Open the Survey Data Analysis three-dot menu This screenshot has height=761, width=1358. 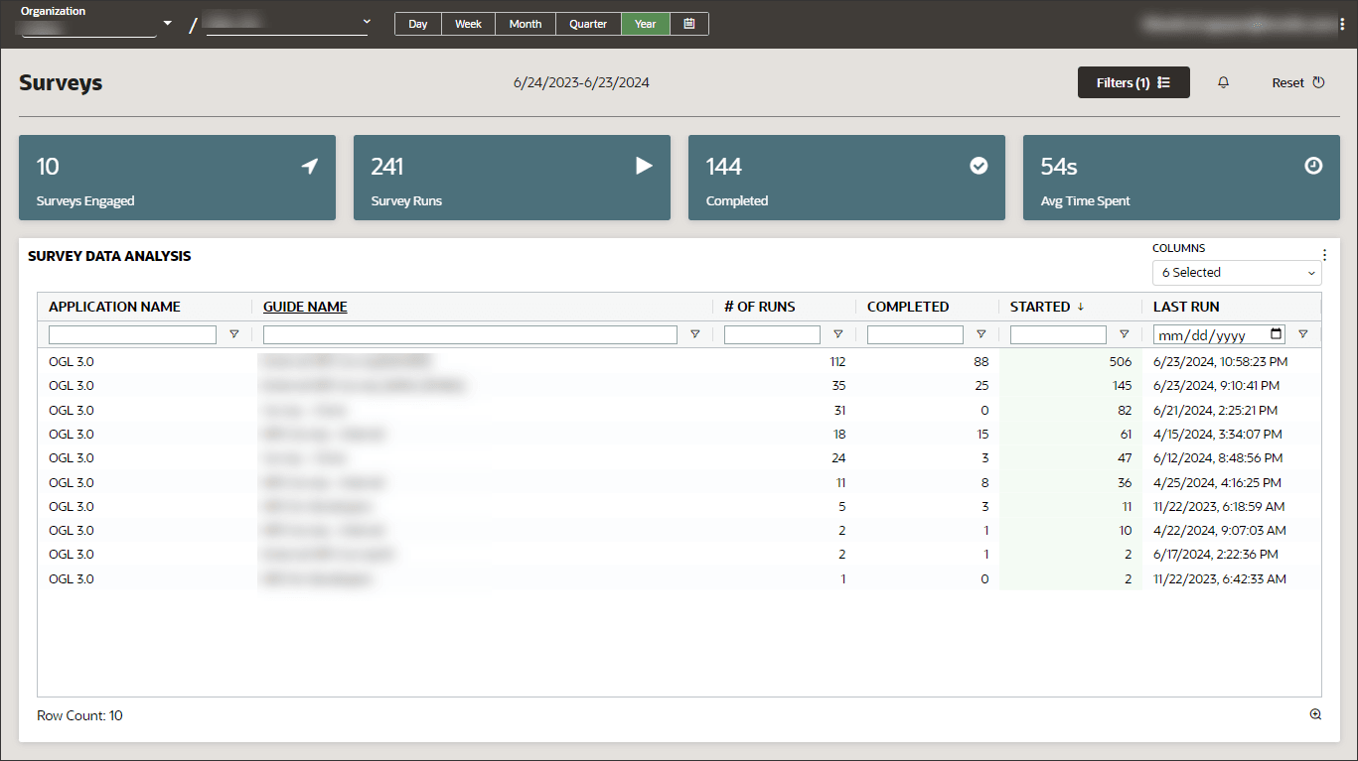tap(1323, 254)
